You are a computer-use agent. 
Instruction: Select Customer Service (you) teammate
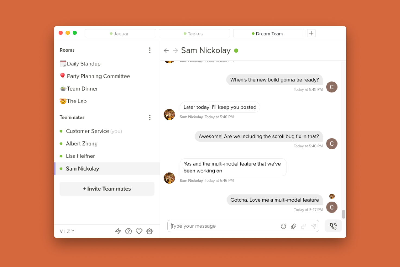107,131
